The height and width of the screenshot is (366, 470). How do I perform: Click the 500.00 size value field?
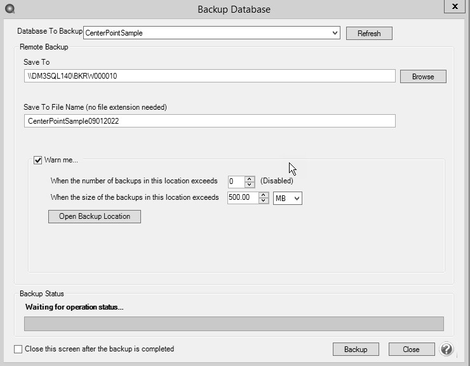click(x=243, y=198)
